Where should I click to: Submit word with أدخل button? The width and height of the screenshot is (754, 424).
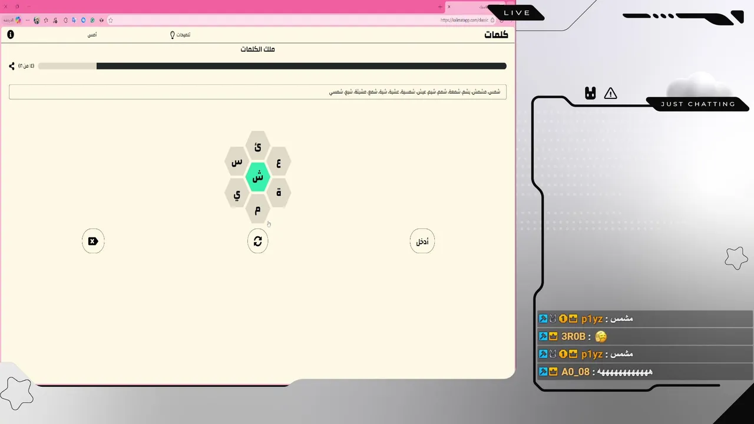coord(422,241)
